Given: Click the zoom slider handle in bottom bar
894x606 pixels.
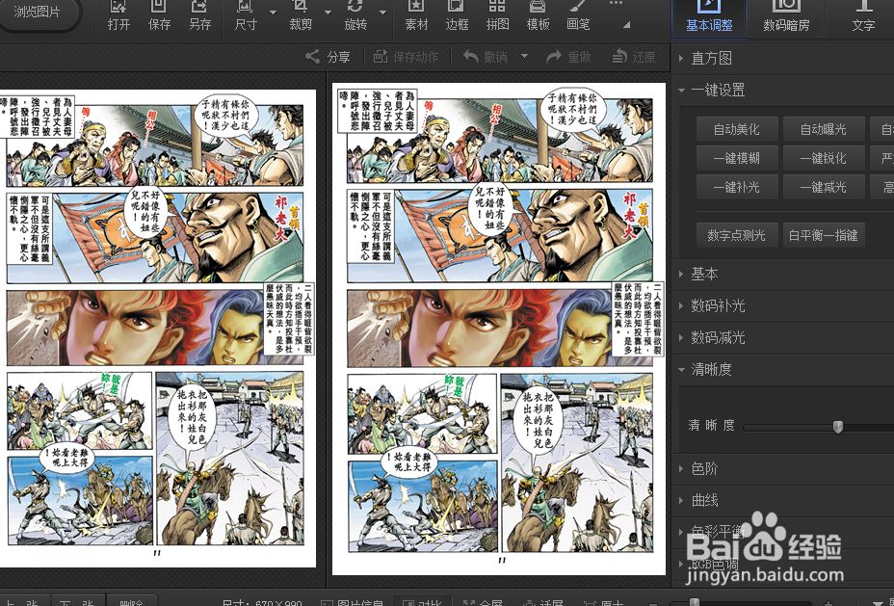Looking at the screenshot, I should tap(694, 602).
